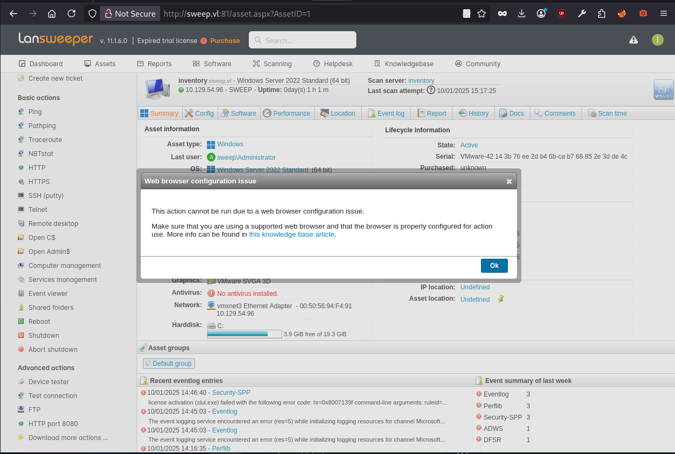The height and width of the screenshot is (454, 675).
Task: Select the Default group tag
Action: (x=169, y=364)
